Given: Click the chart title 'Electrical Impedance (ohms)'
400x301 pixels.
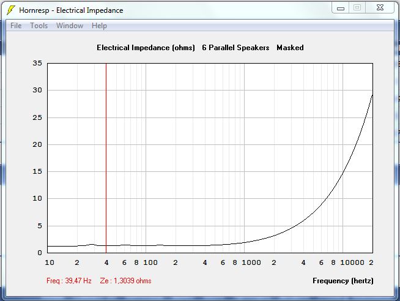Looking at the screenshot, I should 146,48.
